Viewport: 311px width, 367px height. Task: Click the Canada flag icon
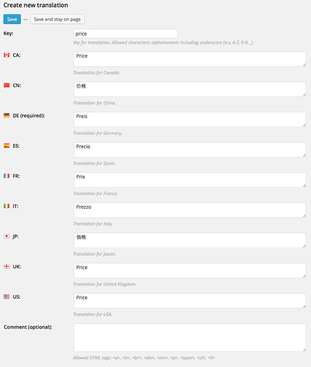(x=6, y=55)
